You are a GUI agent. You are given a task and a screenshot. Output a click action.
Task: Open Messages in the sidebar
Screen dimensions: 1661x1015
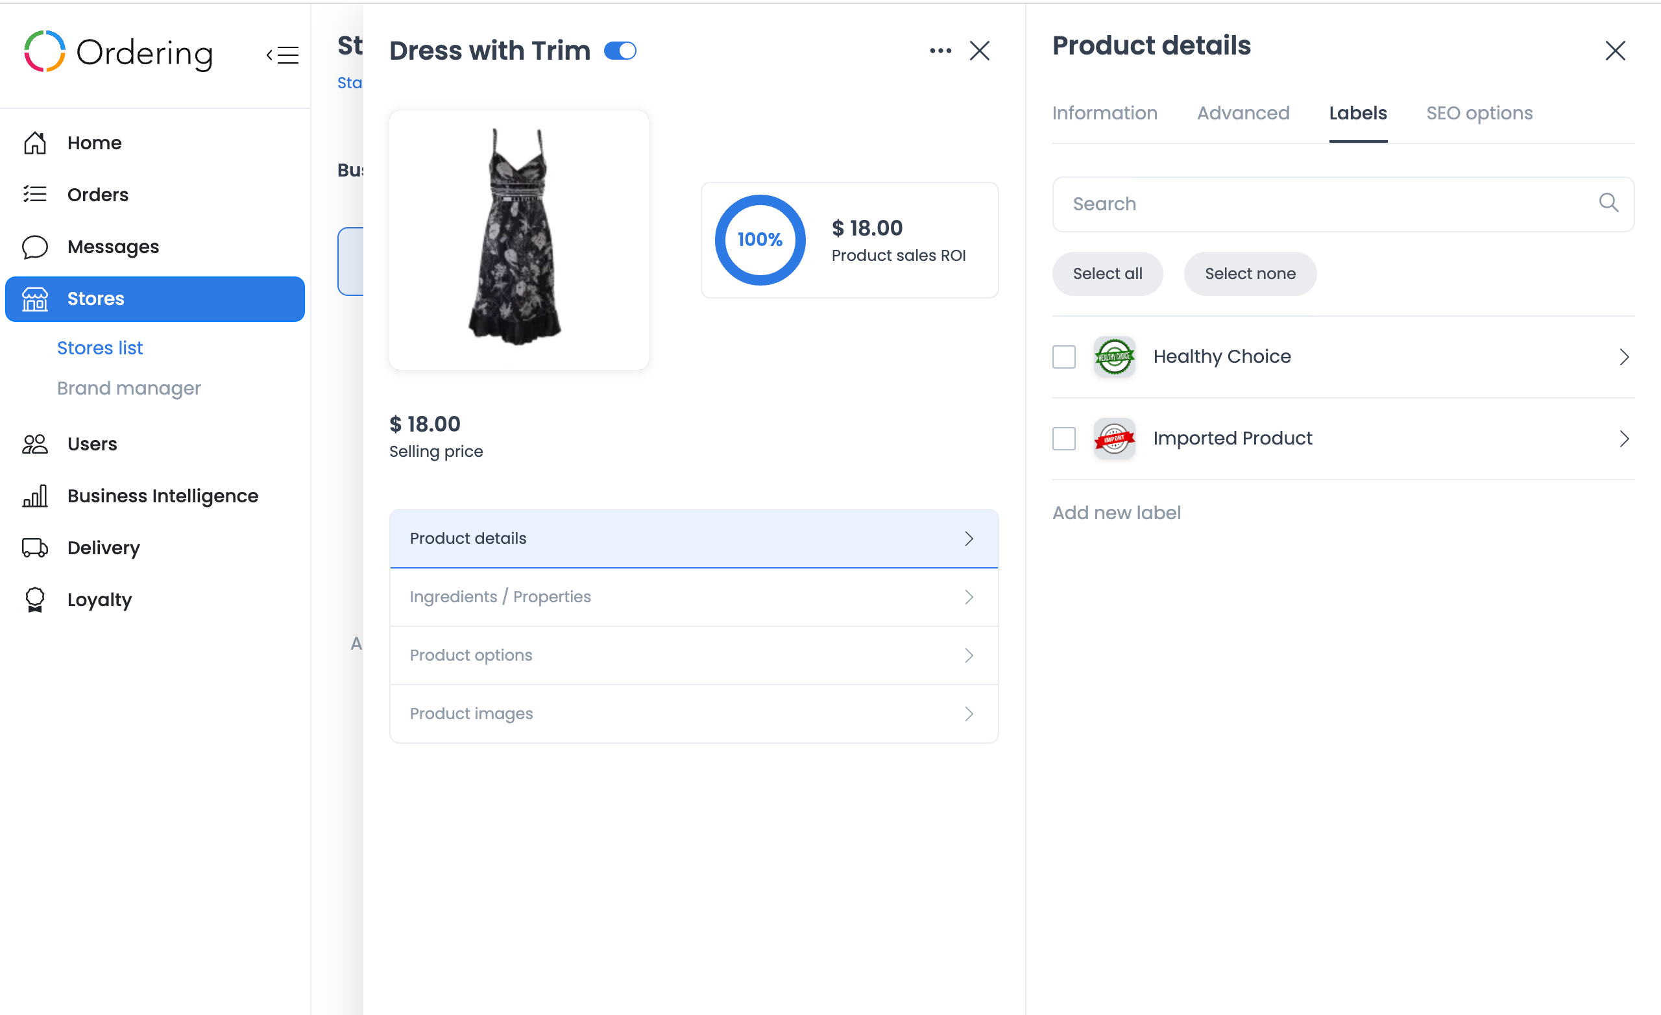[155, 247]
